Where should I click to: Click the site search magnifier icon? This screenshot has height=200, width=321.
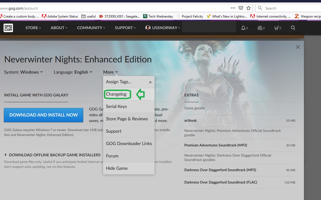pos(293,28)
